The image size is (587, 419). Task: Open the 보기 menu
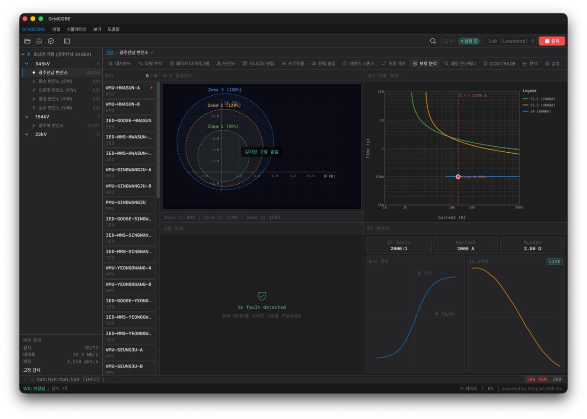(97, 29)
